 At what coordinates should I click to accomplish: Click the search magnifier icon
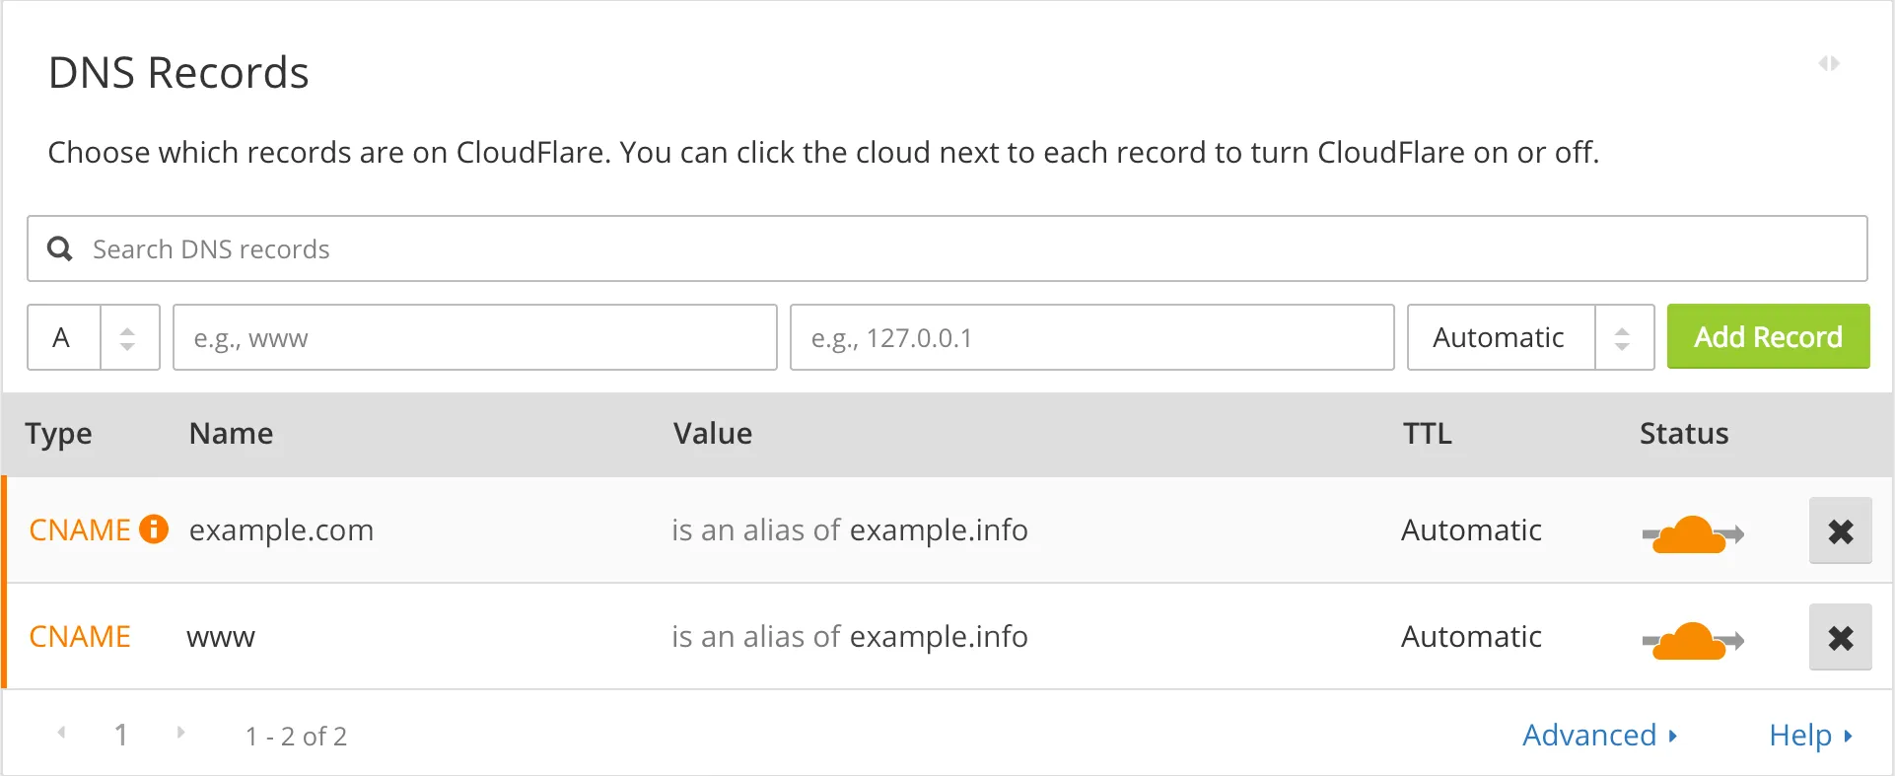60,248
